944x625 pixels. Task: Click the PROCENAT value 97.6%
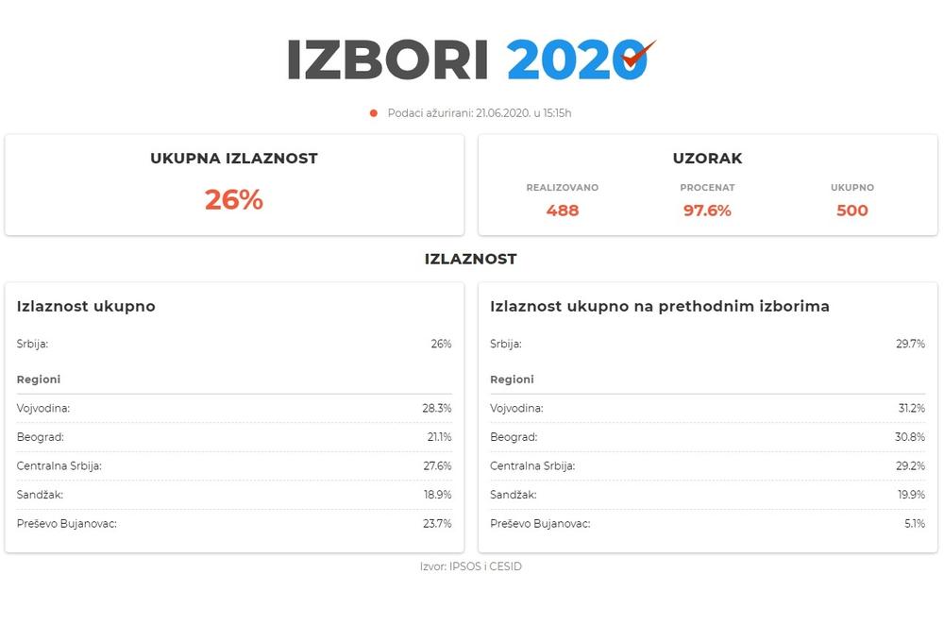[707, 211]
